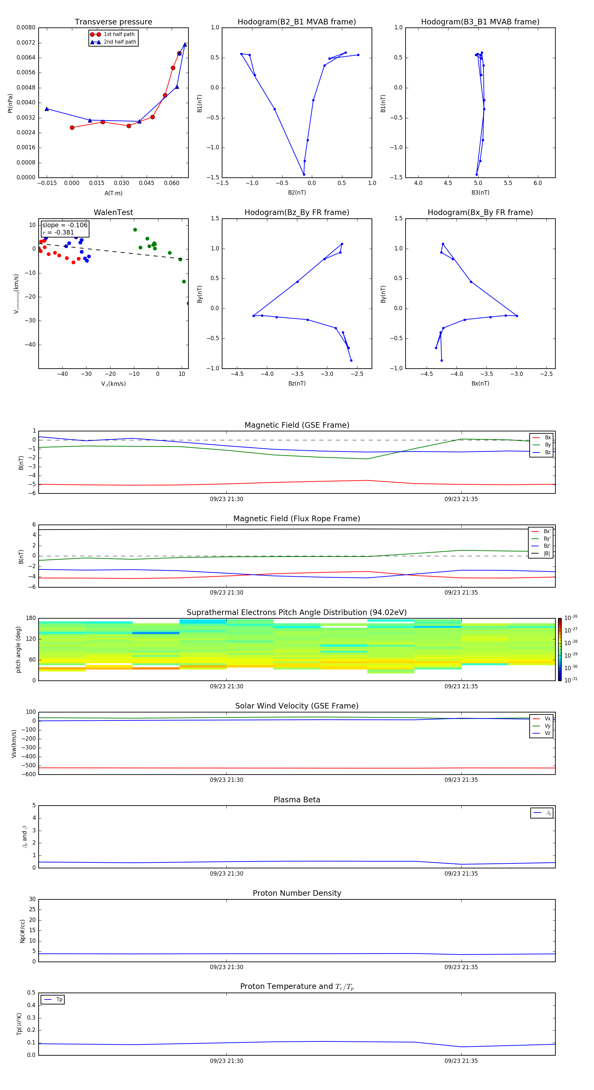Viewport: 594px width, 1090px height.
Task: Click the "Proton Temperature and Te/Tp" title
Action: pyautogui.click(x=297, y=987)
